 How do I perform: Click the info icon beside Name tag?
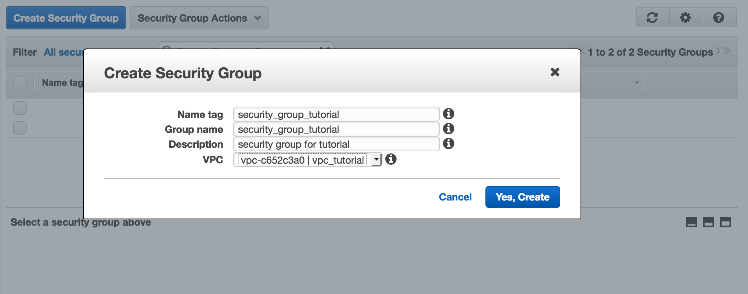point(449,114)
